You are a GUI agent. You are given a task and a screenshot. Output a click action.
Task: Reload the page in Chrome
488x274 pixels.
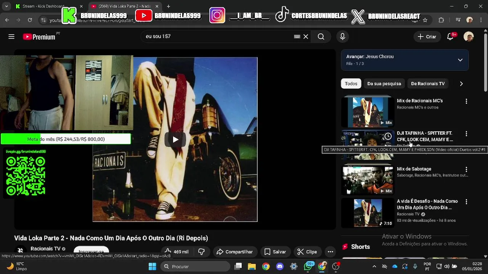(x=30, y=20)
